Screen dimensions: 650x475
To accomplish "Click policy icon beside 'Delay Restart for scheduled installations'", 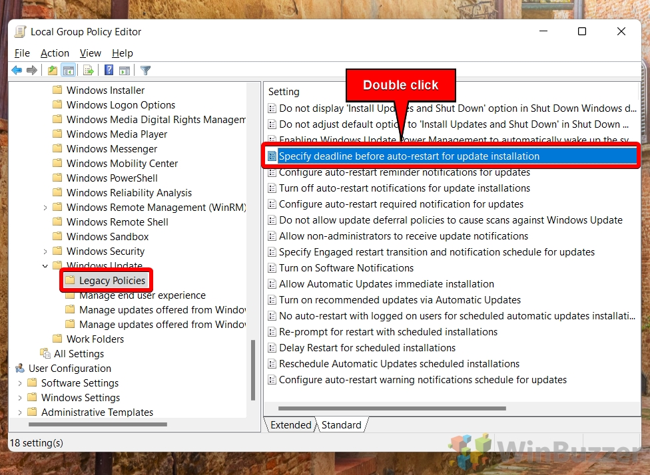I will (272, 348).
